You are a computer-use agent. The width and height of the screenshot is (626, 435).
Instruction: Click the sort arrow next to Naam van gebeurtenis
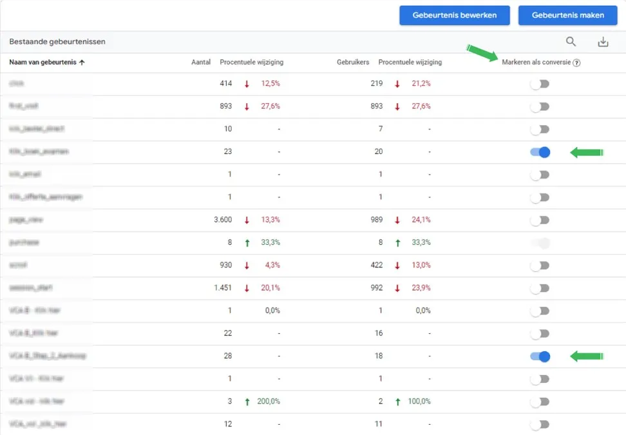pyautogui.click(x=82, y=63)
